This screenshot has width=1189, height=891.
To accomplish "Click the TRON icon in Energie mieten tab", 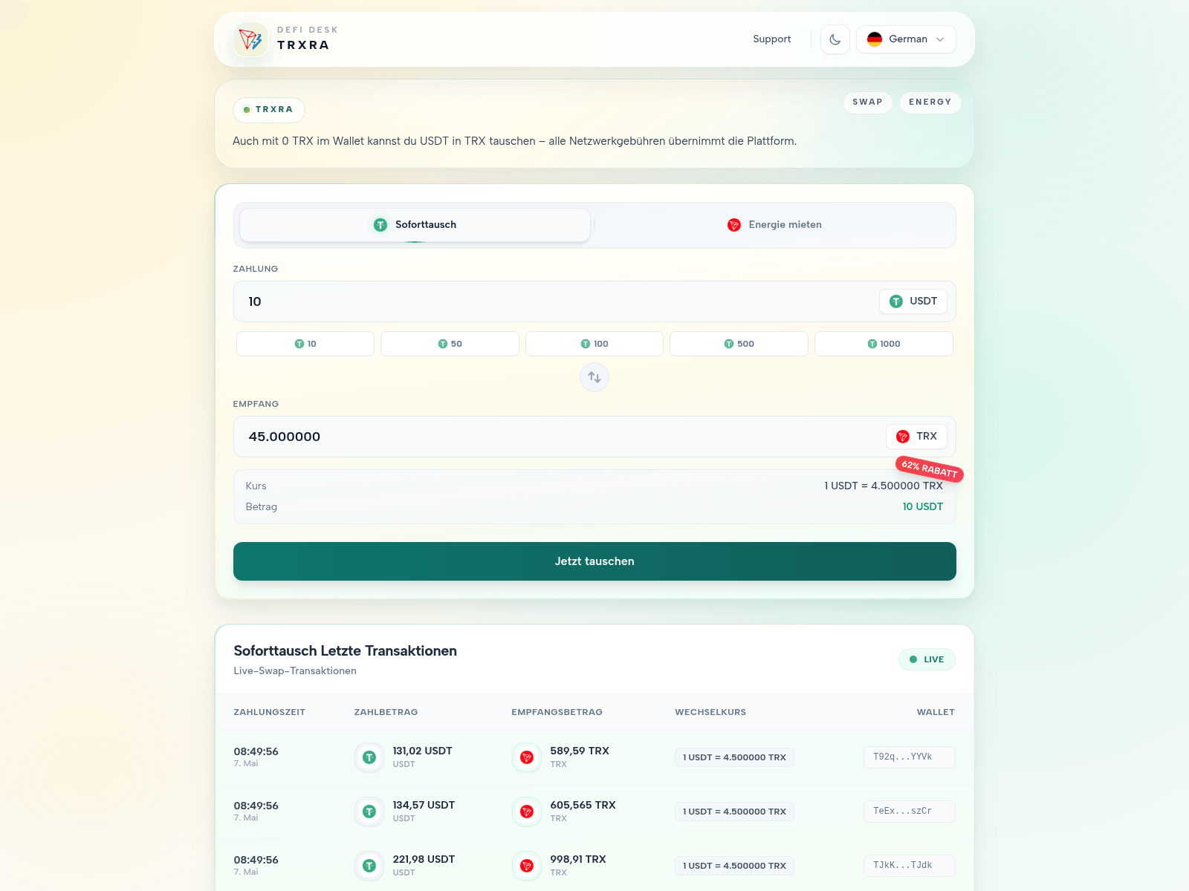I will pyautogui.click(x=734, y=225).
